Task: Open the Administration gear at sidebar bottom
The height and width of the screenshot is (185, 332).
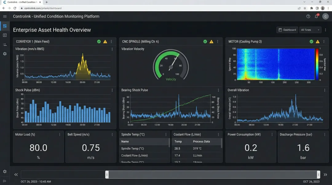Action: 4,172
